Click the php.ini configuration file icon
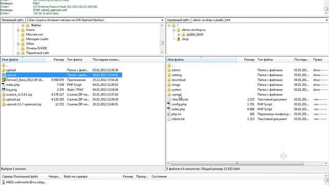Viewport: 329px width, 185px height. point(169,114)
